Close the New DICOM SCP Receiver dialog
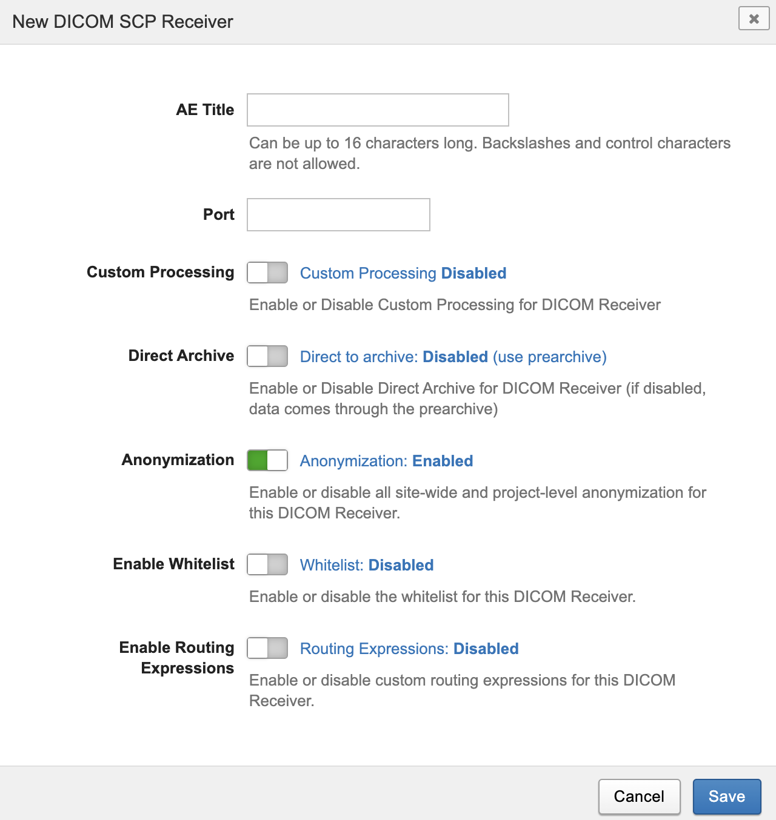The image size is (776, 820). (754, 19)
